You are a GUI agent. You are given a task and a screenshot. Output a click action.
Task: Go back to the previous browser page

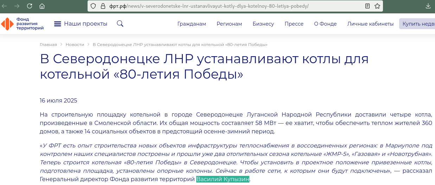(x=5, y=6)
